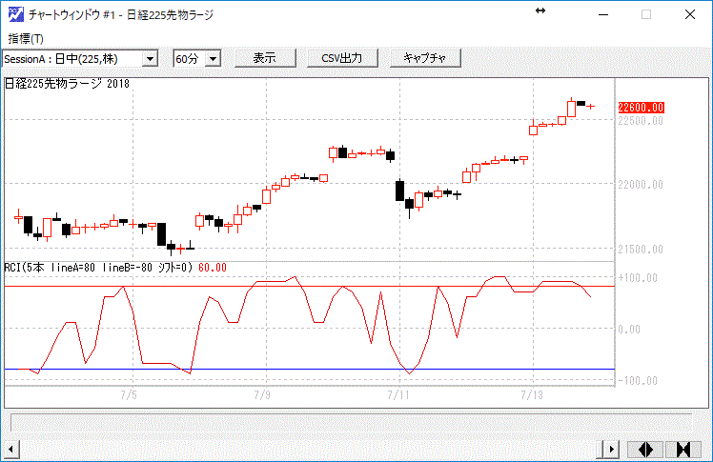Screen dimensions: 713x462
Task: Click the キャプチャ button
Action: (425, 58)
